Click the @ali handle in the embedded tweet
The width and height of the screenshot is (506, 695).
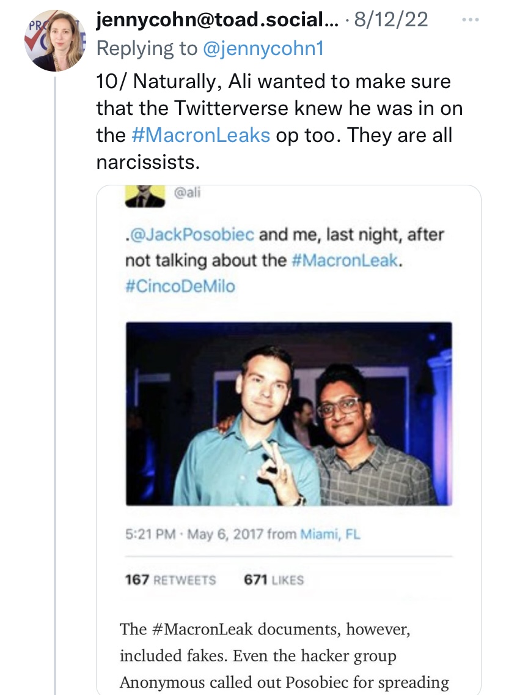[187, 193]
